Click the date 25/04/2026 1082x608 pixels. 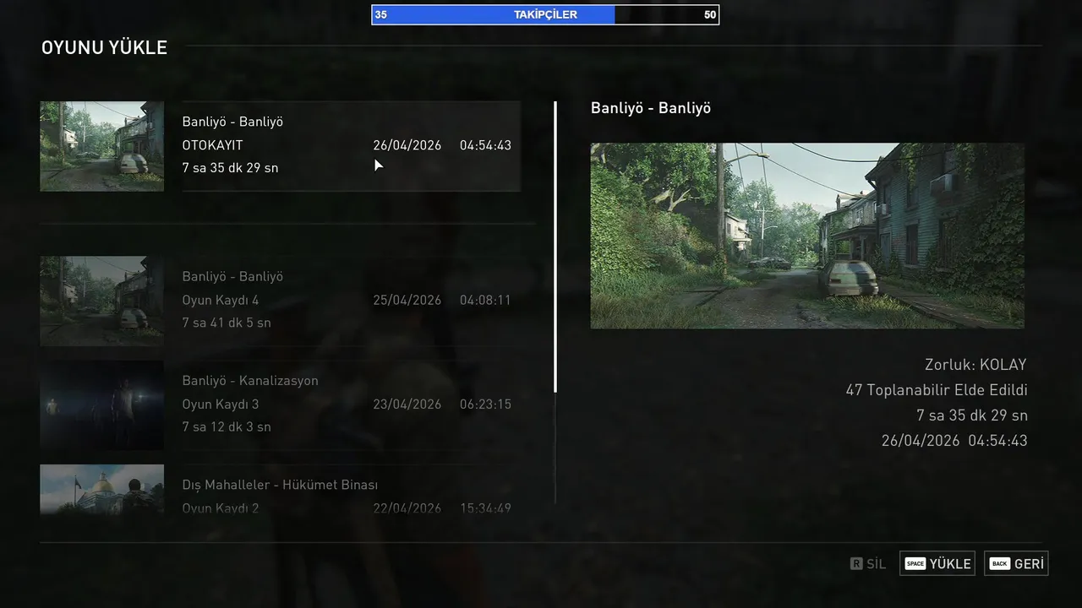click(x=407, y=300)
